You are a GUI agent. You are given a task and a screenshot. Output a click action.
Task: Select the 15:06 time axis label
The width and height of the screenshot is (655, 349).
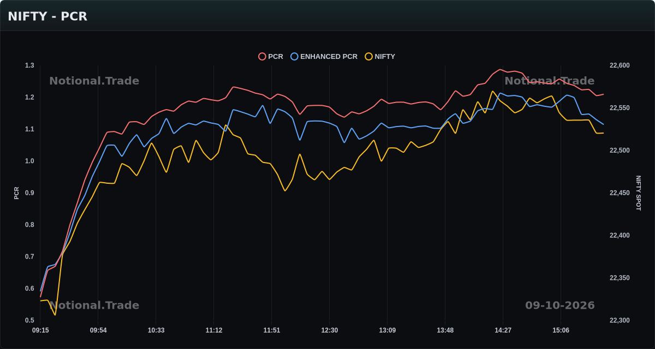click(561, 330)
